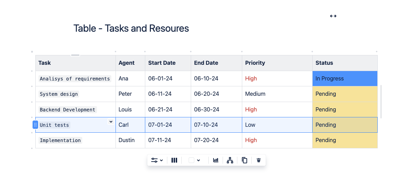Screen dimensions: 405x179
Task: Click the hierarchy diagram icon in the toolbar
Action: (x=230, y=160)
